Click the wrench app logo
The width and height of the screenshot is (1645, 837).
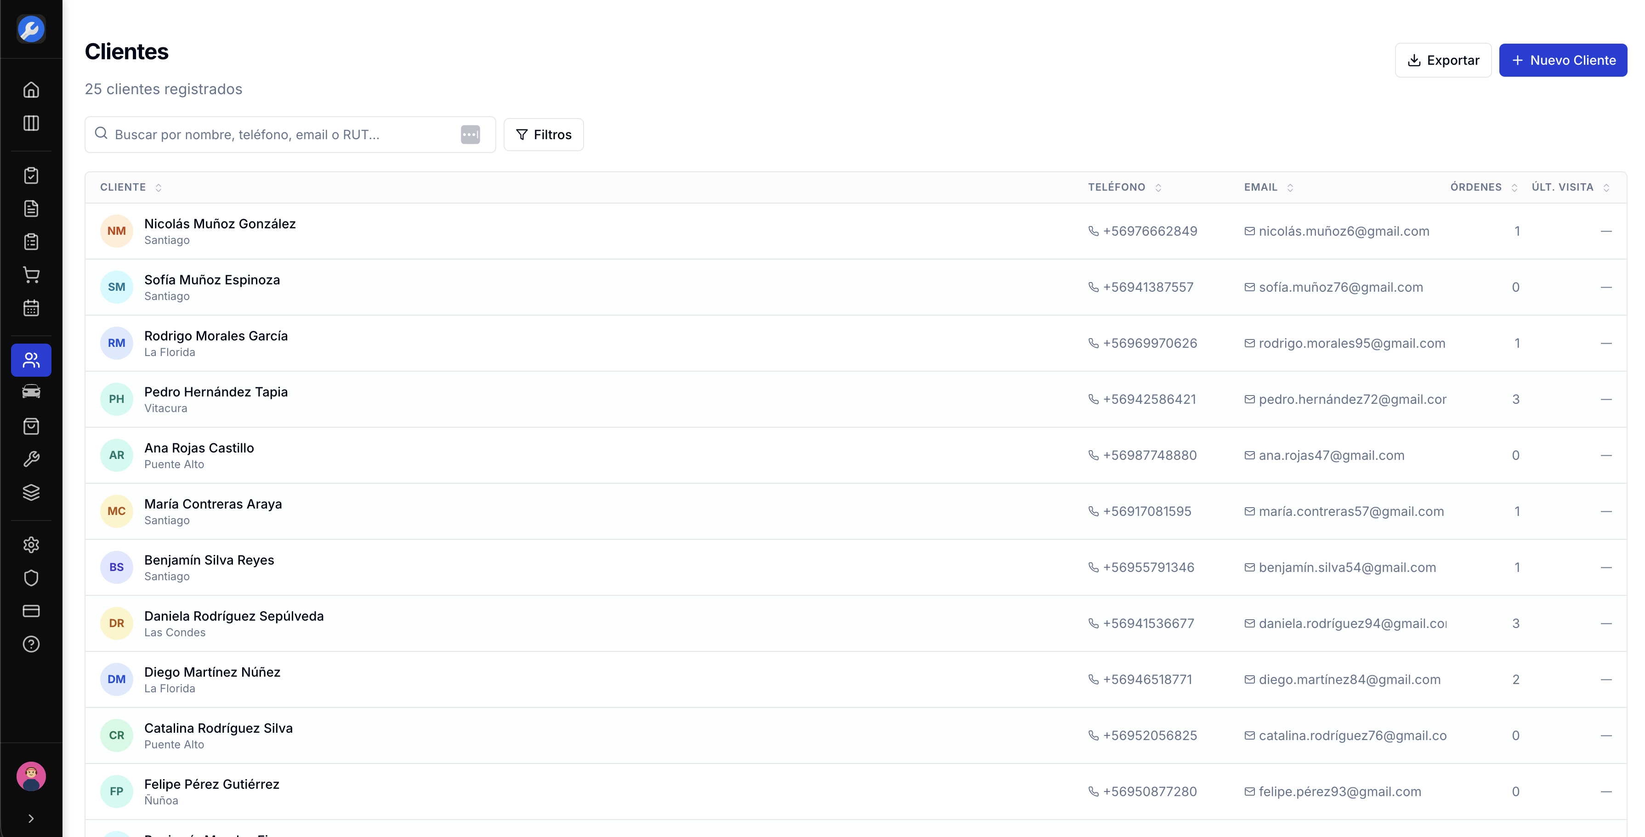pyautogui.click(x=31, y=29)
